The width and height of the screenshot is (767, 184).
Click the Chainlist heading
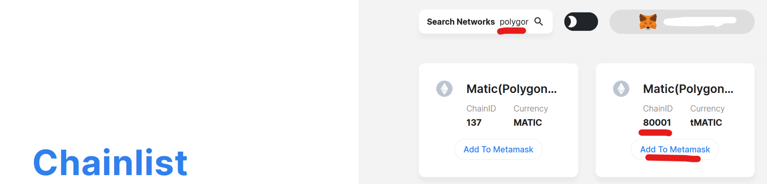click(110, 162)
